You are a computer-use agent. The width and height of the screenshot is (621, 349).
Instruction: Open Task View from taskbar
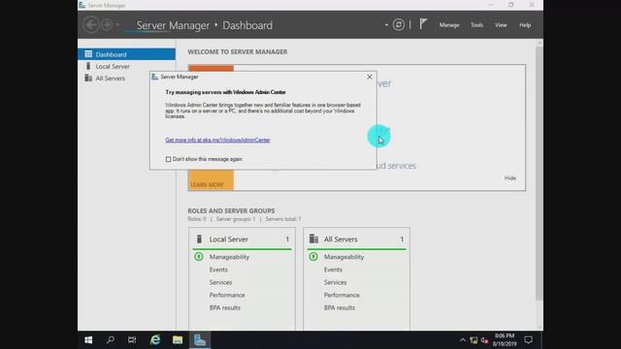click(x=132, y=340)
